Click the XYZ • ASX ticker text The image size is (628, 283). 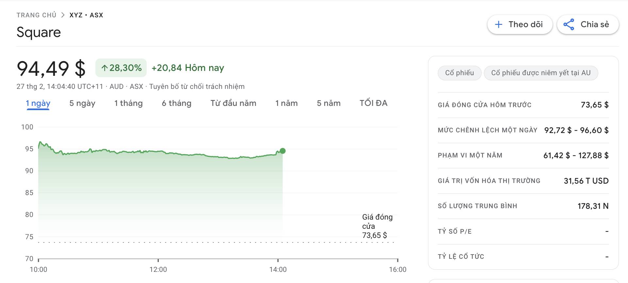86,15
